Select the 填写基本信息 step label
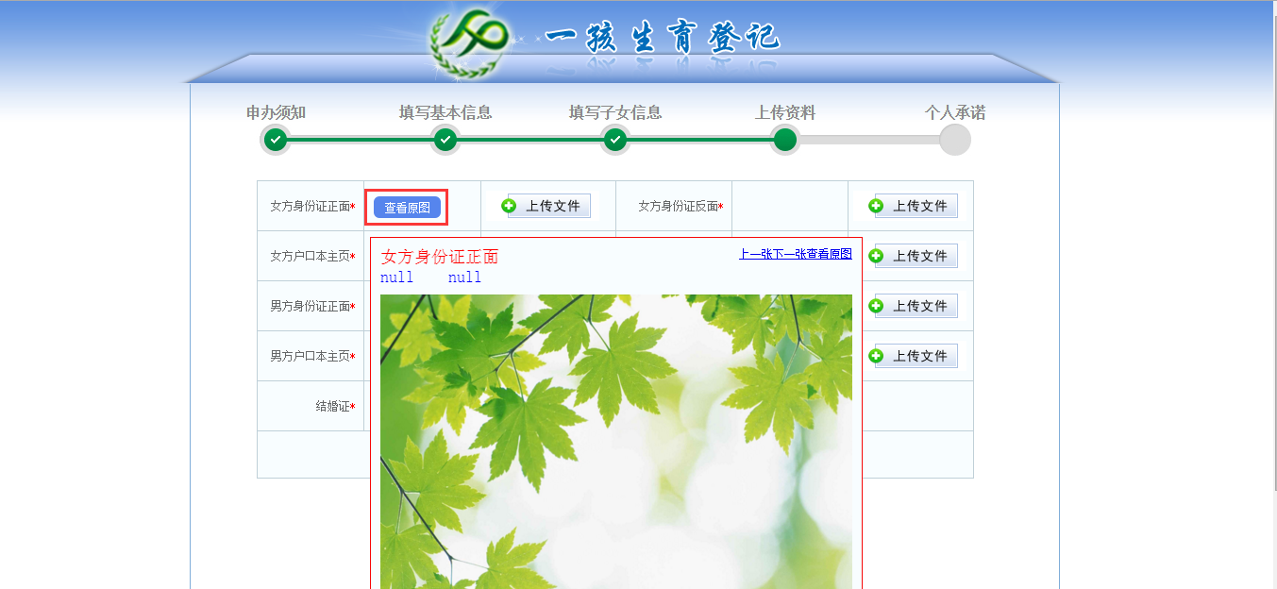The height and width of the screenshot is (589, 1277). (445, 111)
